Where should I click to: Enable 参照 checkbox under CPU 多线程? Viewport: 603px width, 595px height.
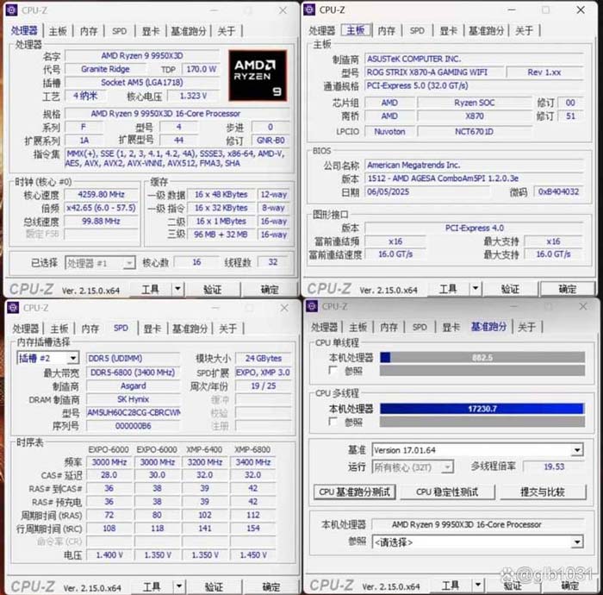(333, 423)
